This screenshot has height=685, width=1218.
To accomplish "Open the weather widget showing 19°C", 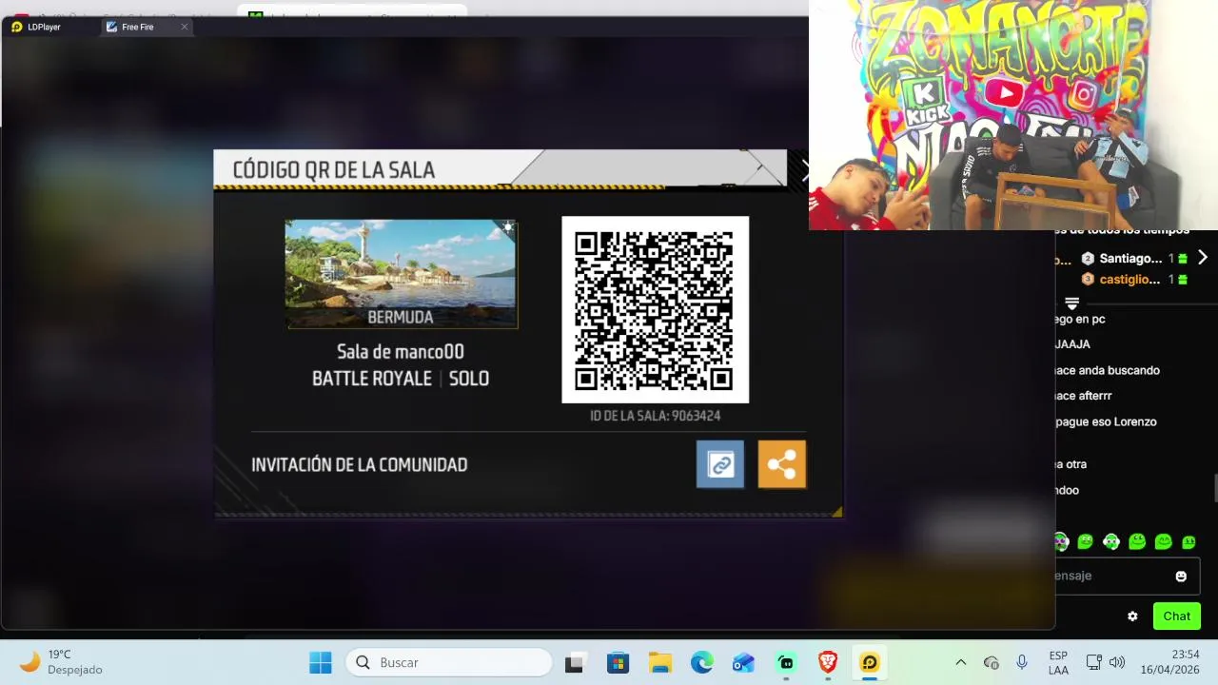I will 59,662.
